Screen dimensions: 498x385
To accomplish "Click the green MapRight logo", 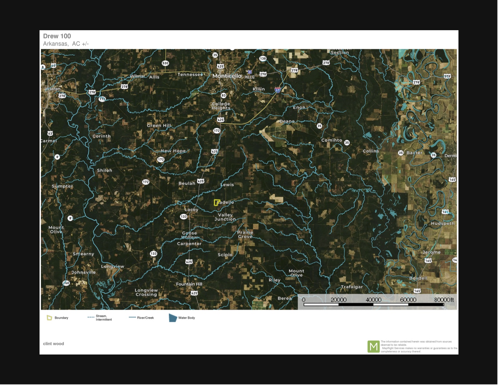I will pos(373,346).
